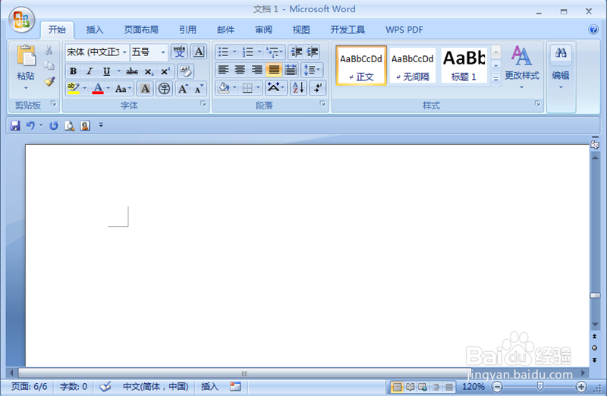Open the font color dropdown arrow

(109, 89)
